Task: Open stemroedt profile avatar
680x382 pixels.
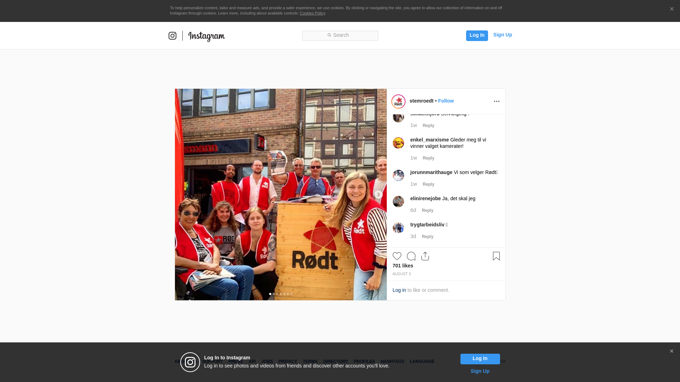Action: coord(398,102)
